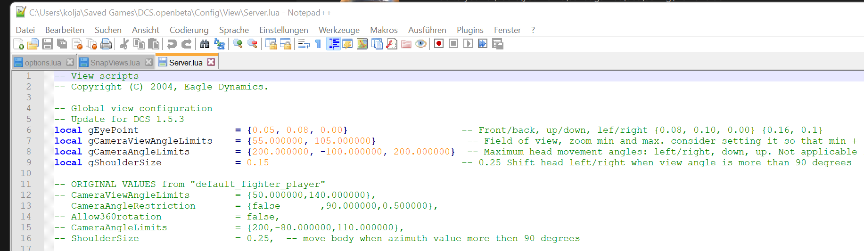
Task: Click the macro Playback button
Action: click(468, 44)
